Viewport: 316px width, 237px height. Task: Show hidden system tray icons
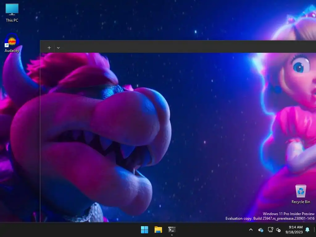tap(251, 230)
